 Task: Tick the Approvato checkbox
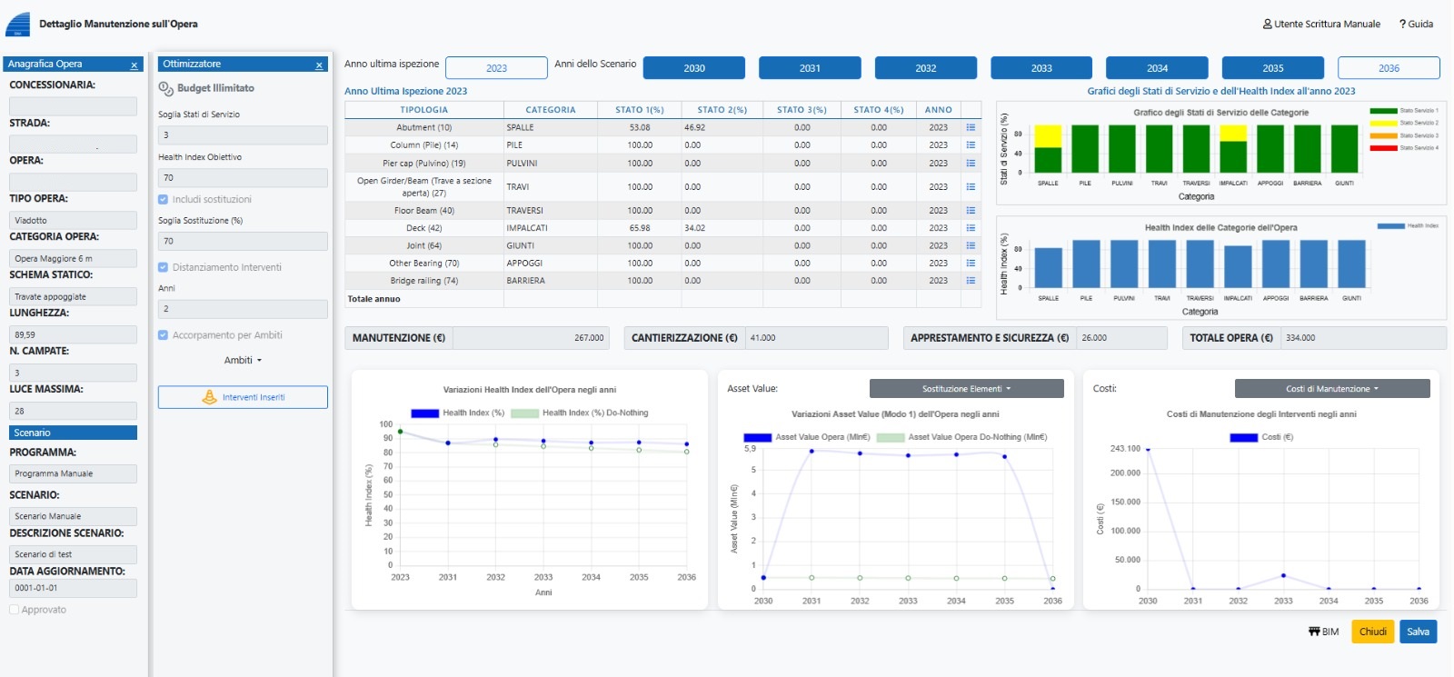point(15,610)
